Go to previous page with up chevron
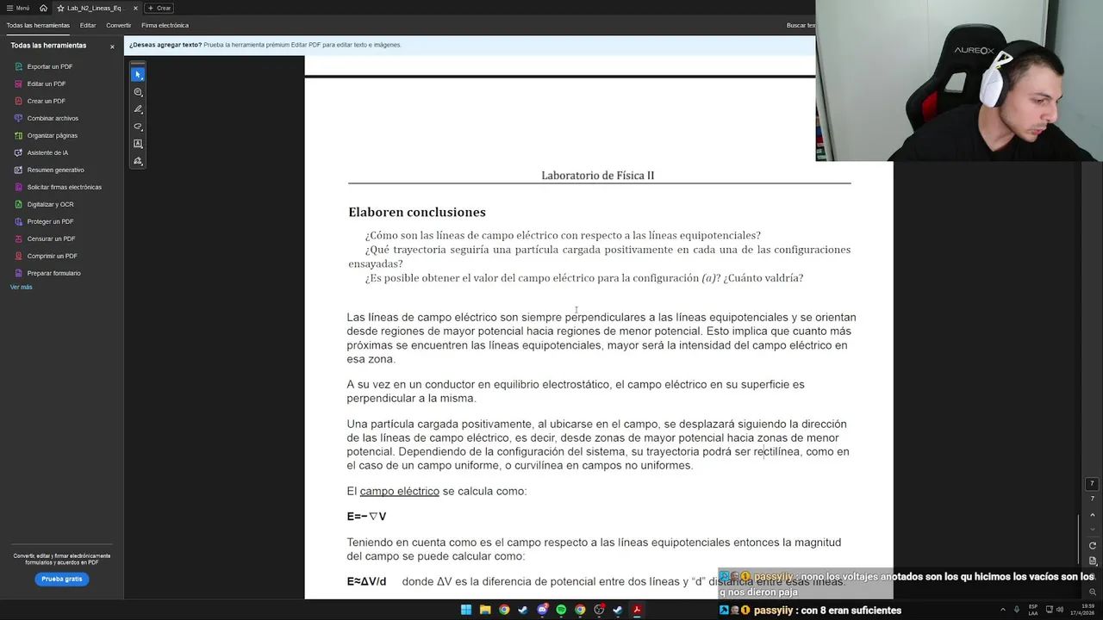The width and height of the screenshot is (1103, 620). [1093, 514]
